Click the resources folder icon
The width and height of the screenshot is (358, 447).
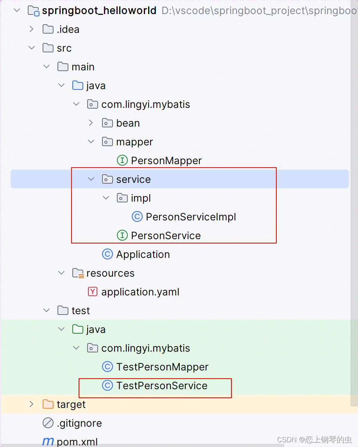coord(77,273)
